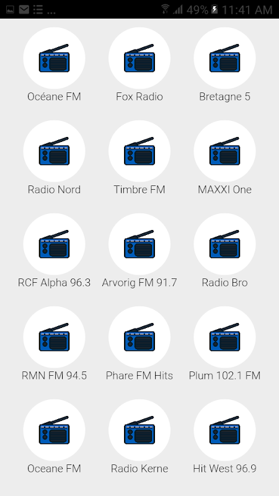The width and height of the screenshot is (279, 496).
Task: Tap the "Arvorig FM 91.7" label text
Action: point(139,283)
